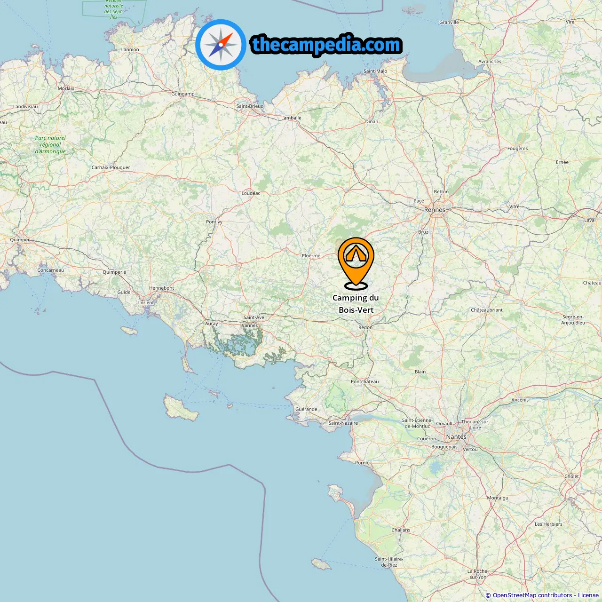Click the blue compass logo icon
This screenshot has width=602, height=602.
tap(221, 45)
